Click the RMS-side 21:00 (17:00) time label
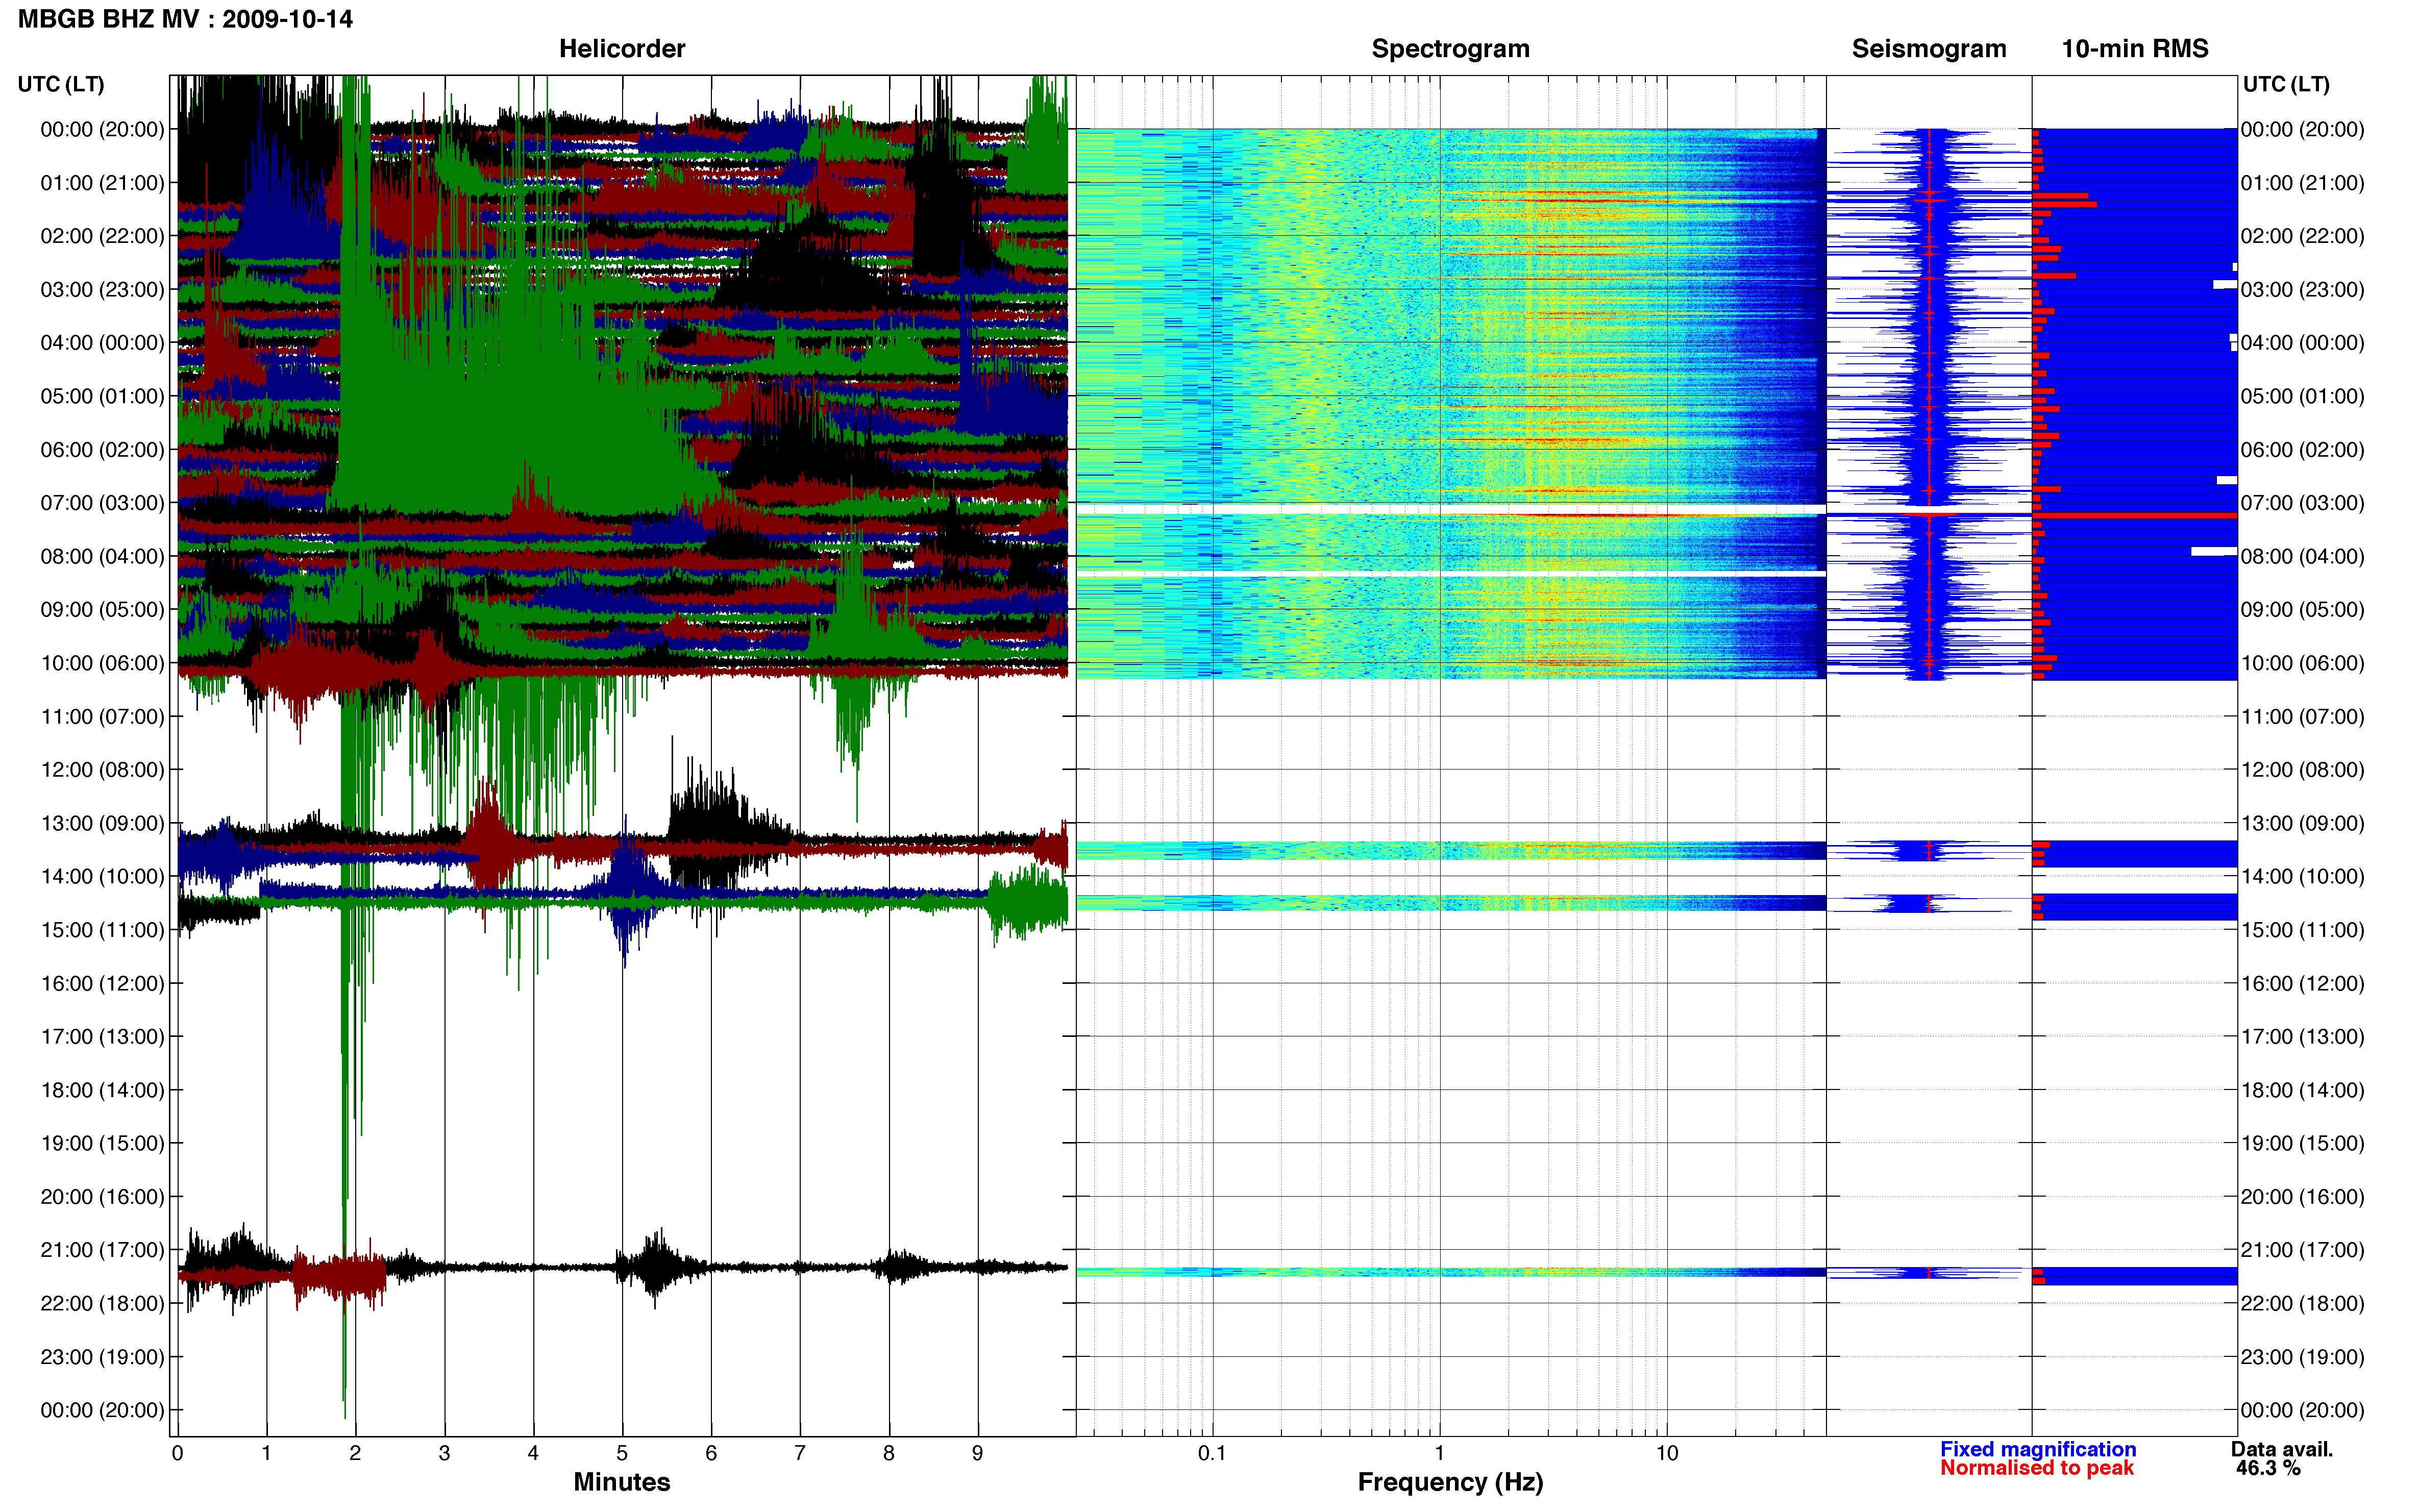Viewport: 2419px width, 1512px height. click(x=2303, y=1250)
